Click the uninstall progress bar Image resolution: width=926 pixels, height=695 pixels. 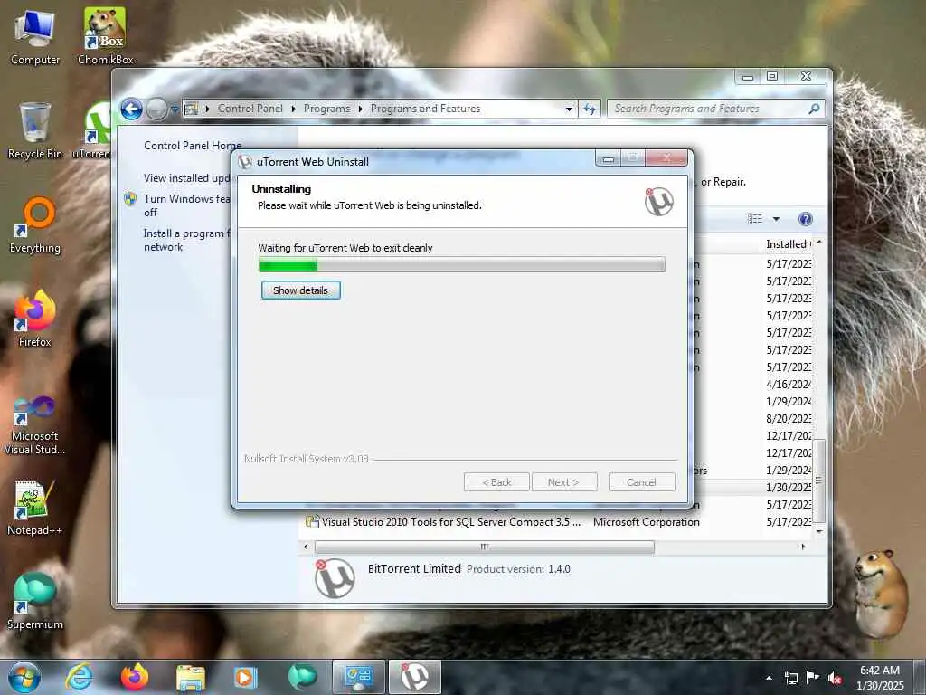[462, 264]
